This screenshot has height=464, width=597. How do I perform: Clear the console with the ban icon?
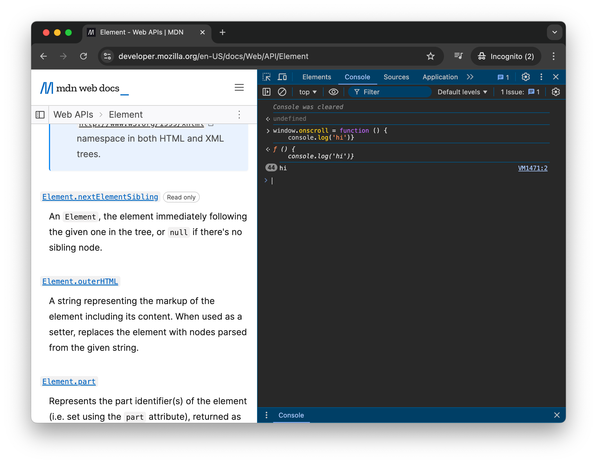[x=282, y=92]
